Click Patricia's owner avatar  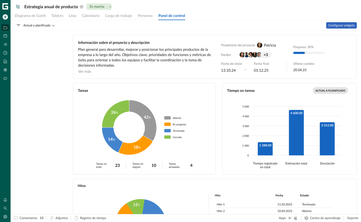(259, 45)
